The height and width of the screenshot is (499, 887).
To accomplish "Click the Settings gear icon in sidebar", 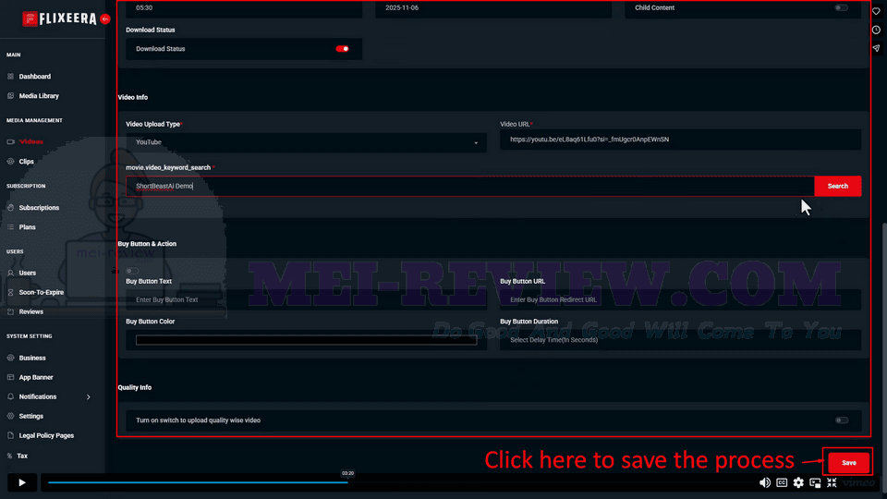I will point(10,416).
